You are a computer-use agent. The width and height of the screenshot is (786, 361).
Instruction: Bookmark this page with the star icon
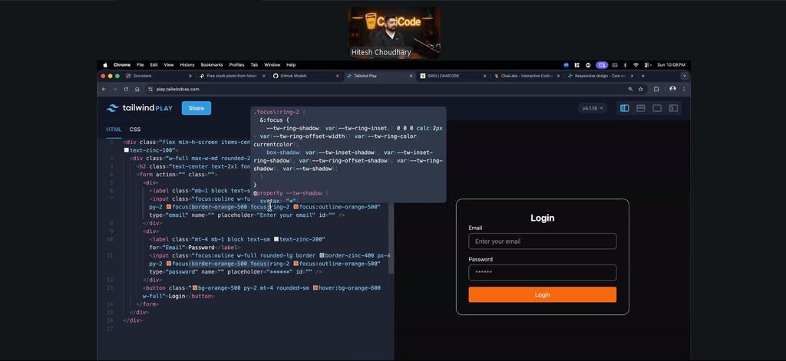(641, 89)
